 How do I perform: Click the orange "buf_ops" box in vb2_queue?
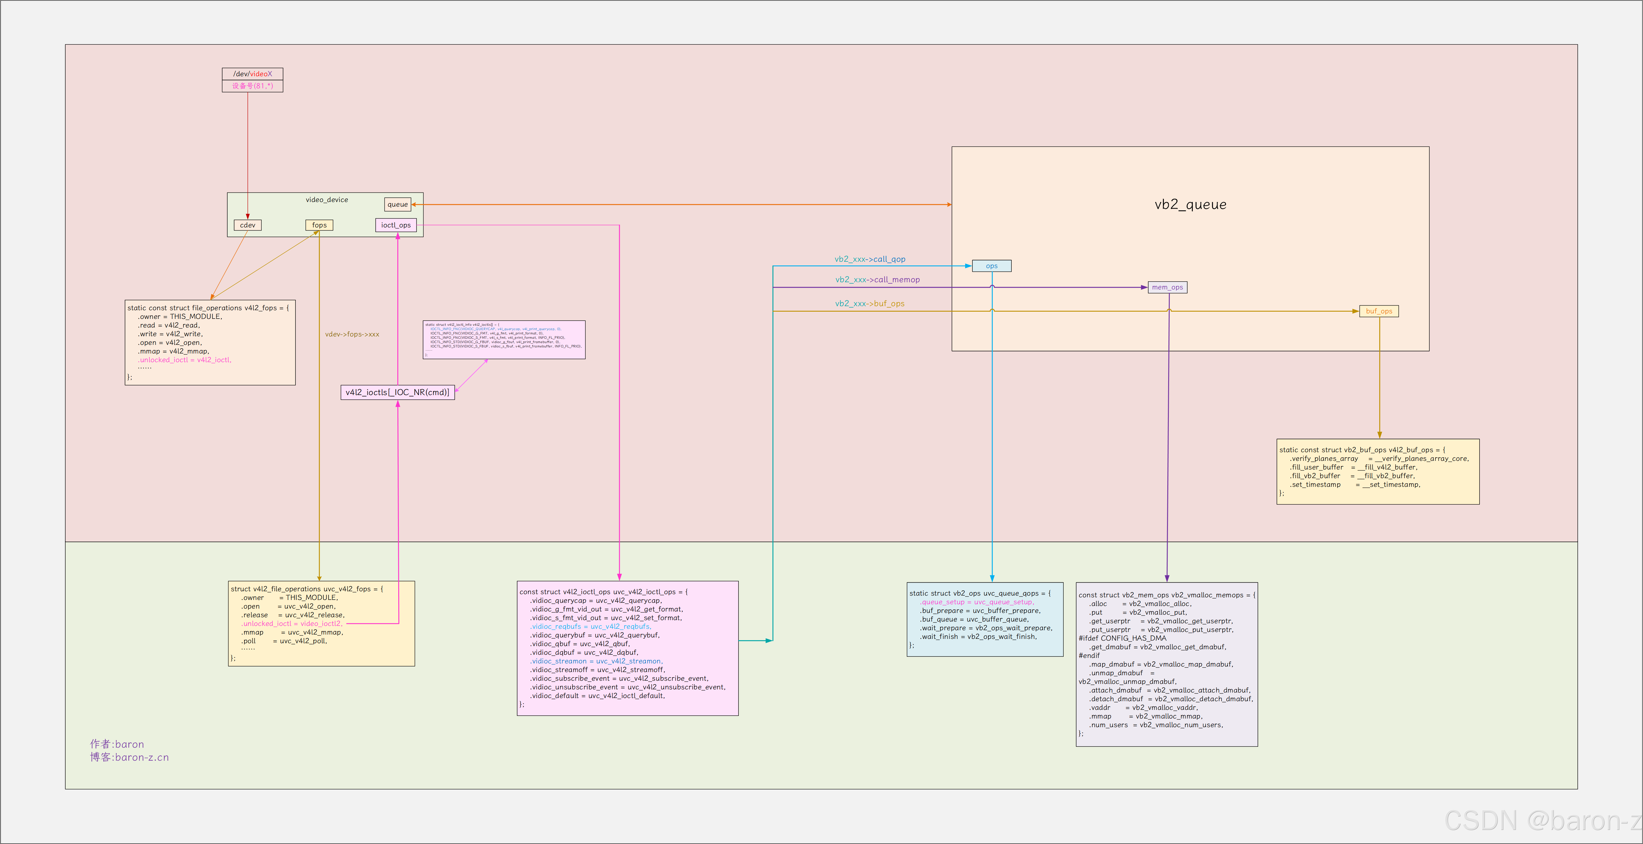click(x=1379, y=311)
